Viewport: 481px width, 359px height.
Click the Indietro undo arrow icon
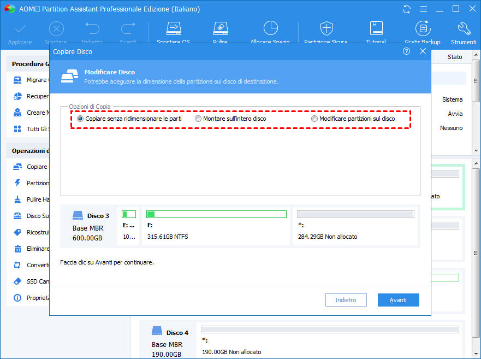click(x=92, y=28)
